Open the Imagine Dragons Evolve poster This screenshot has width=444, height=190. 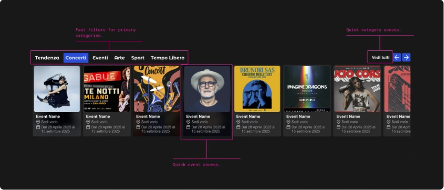pos(307,89)
